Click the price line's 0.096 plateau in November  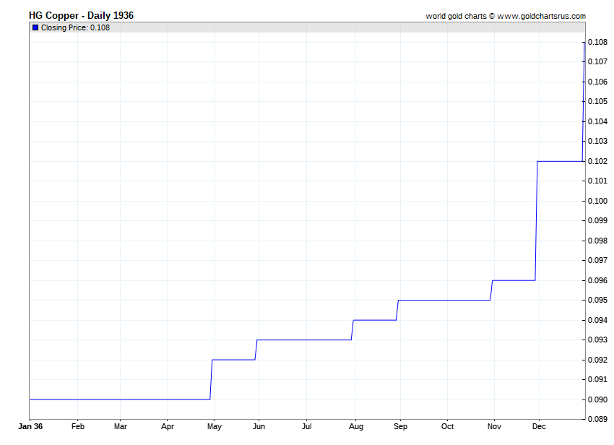pyautogui.click(x=514, y=280)
